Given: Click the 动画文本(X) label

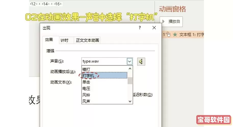Looking at the screenshot, I should (x=61, y=82).
